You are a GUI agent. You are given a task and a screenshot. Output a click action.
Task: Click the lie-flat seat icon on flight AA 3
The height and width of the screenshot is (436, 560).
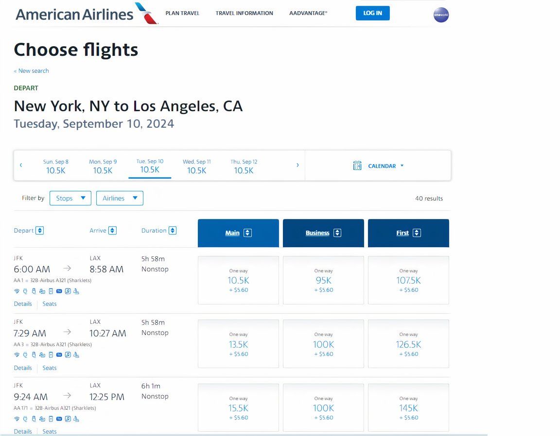click(x=76, y=355)
